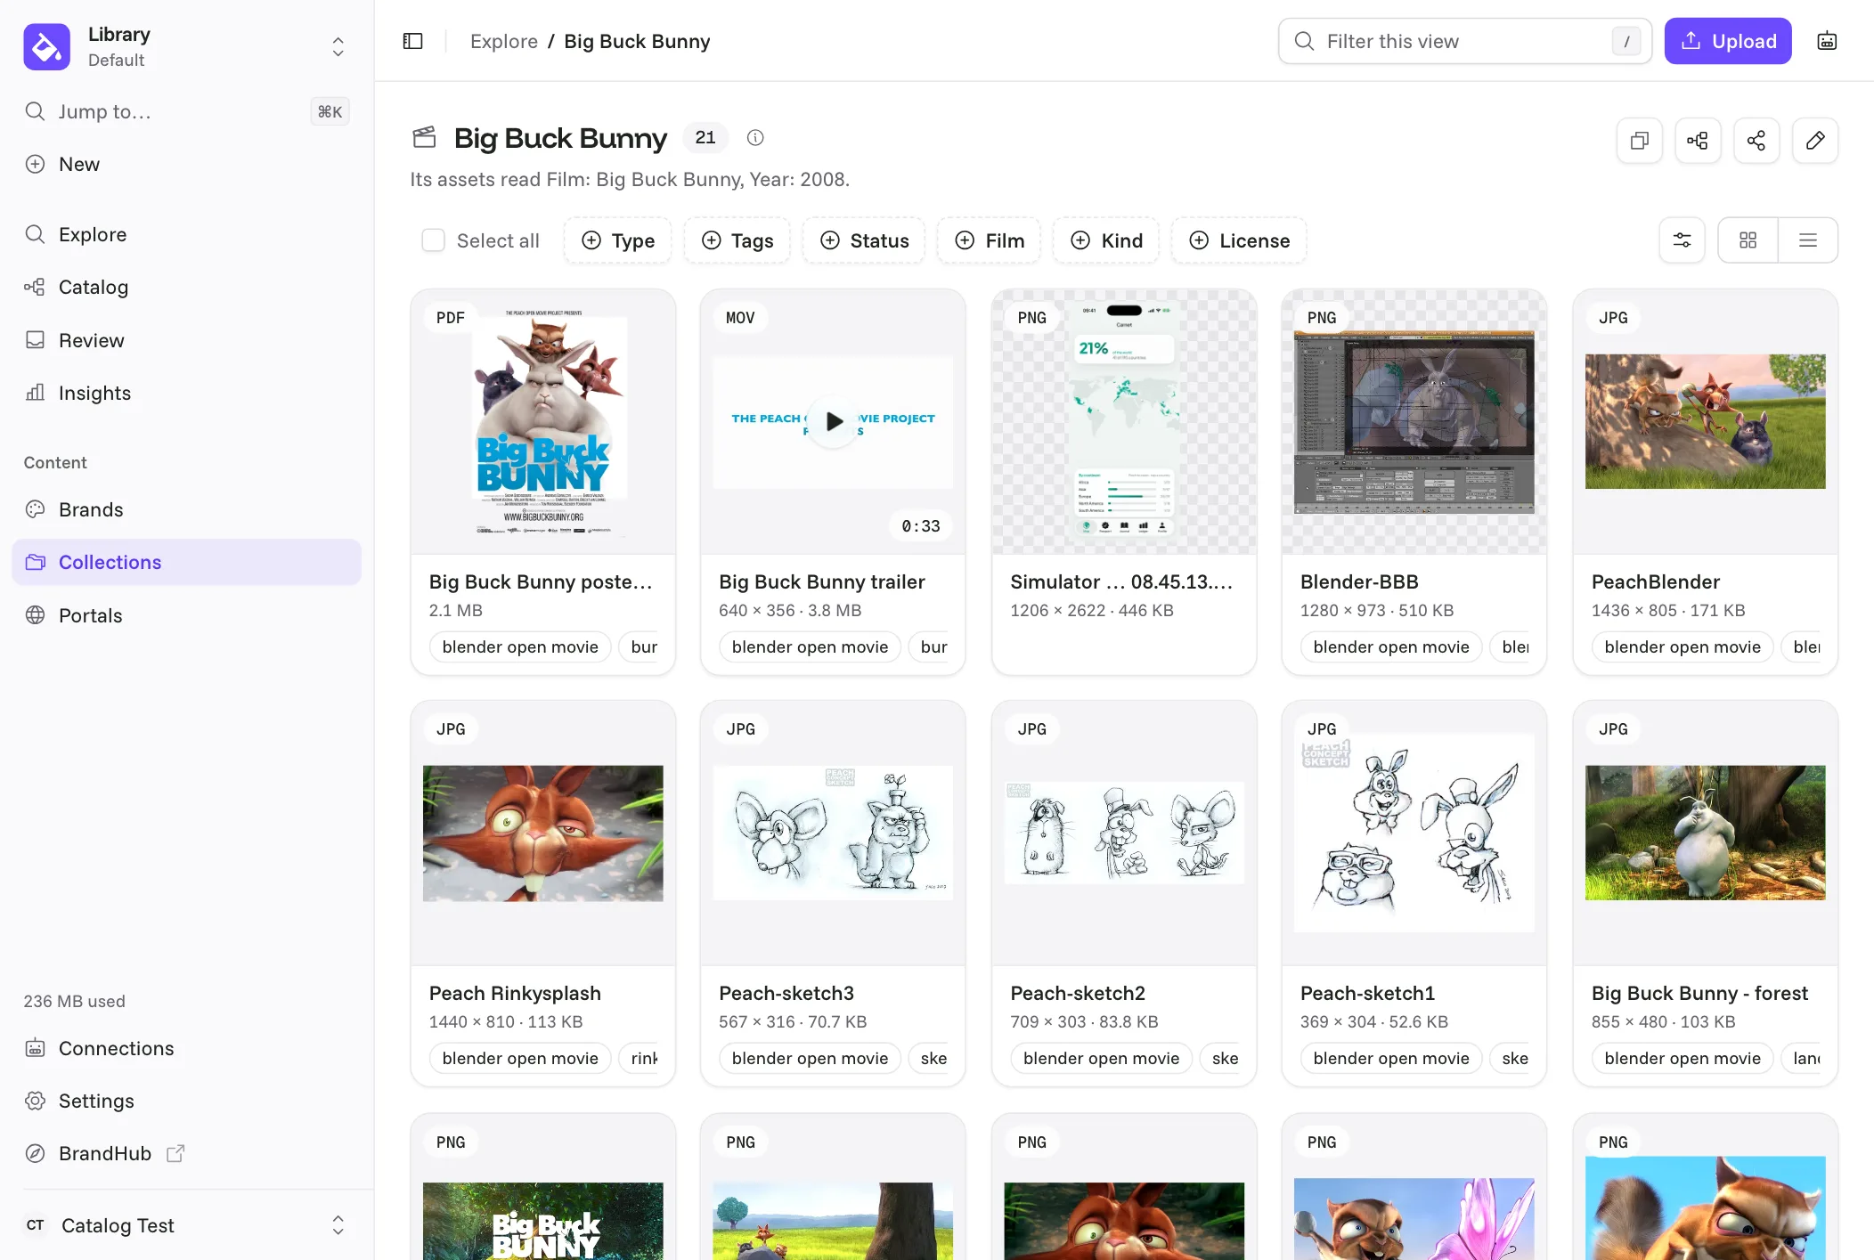The width and height of the screenshot is (1874, 1260).
Task: Open Peach-sketch3 thumbnail
Action: click(x=834, y=833)
